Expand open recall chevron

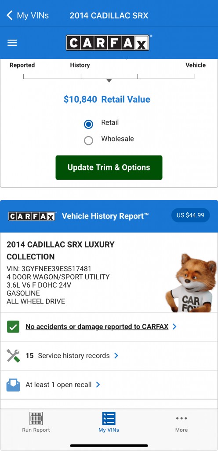(98, 385)
